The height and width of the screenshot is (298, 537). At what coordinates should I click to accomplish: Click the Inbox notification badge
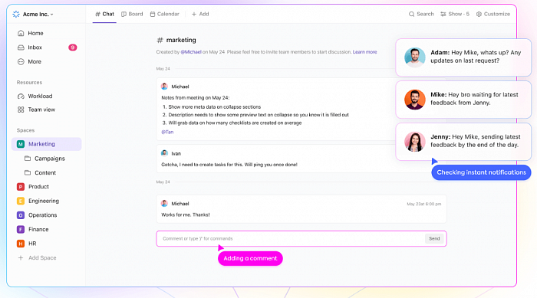[x=73, y=47]
